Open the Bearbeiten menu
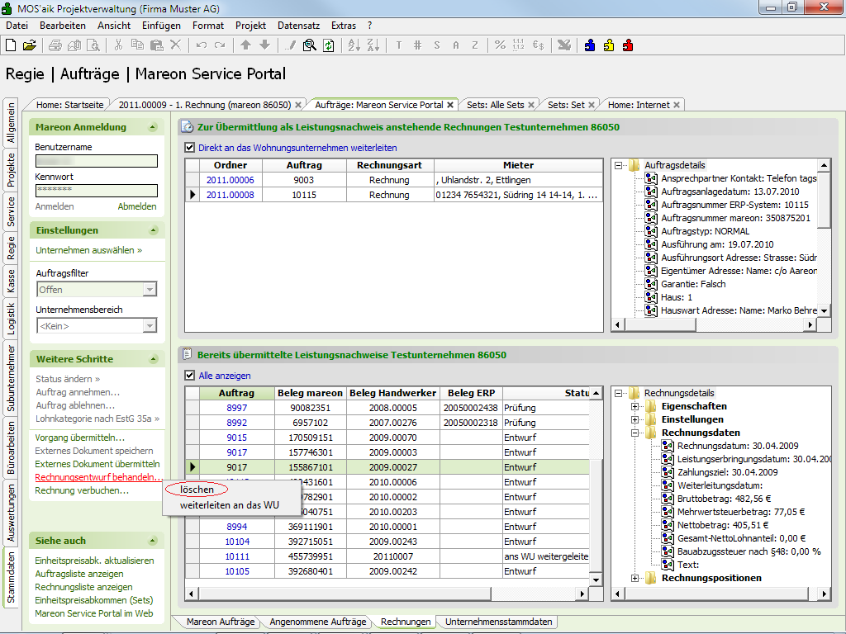846x634 pixels. click(63, 26)
